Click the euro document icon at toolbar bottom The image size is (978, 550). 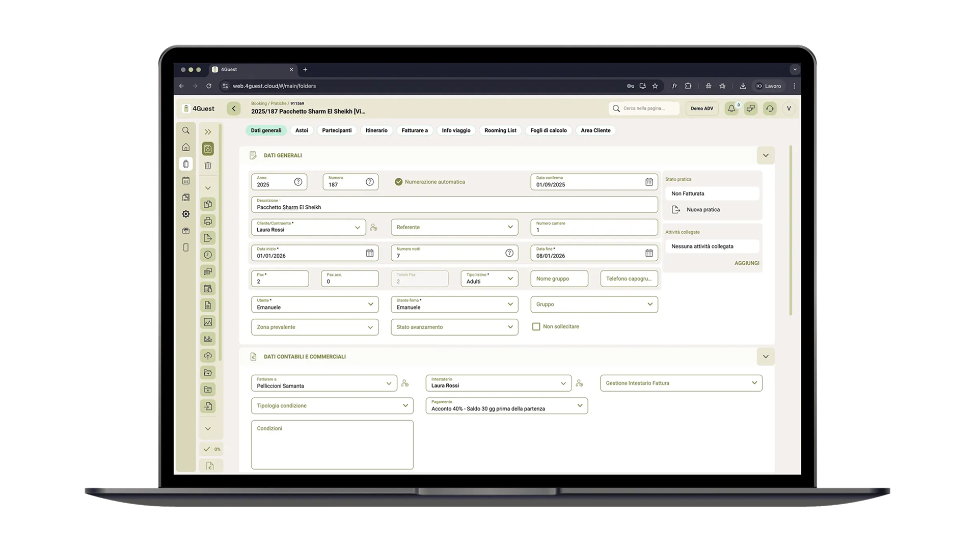point(210,465)
